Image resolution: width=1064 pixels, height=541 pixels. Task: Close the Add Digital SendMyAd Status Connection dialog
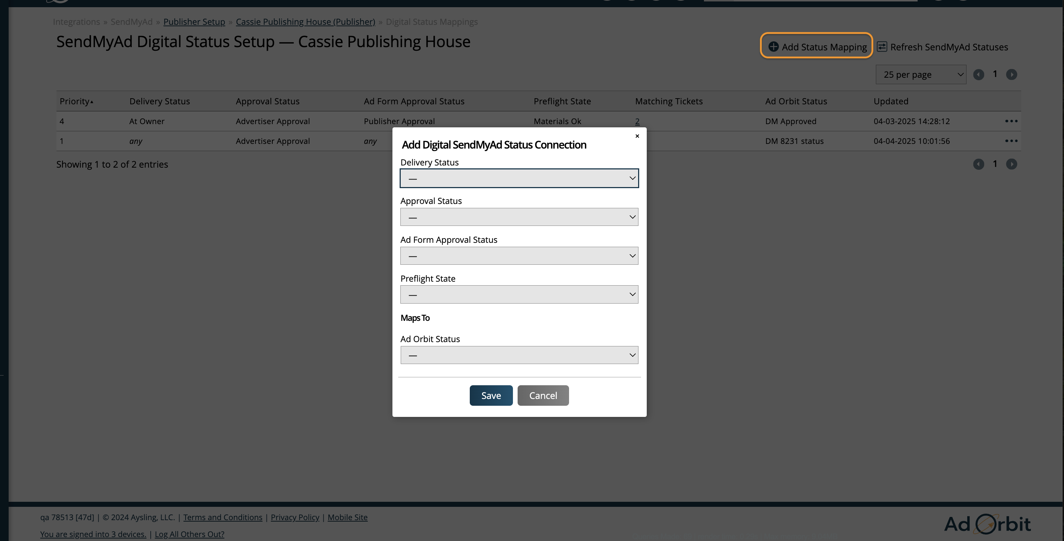pos(637,136)
